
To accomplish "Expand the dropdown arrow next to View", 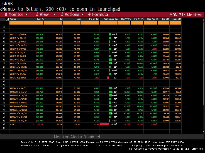I will pyautogui.click(x=54, y=15).
